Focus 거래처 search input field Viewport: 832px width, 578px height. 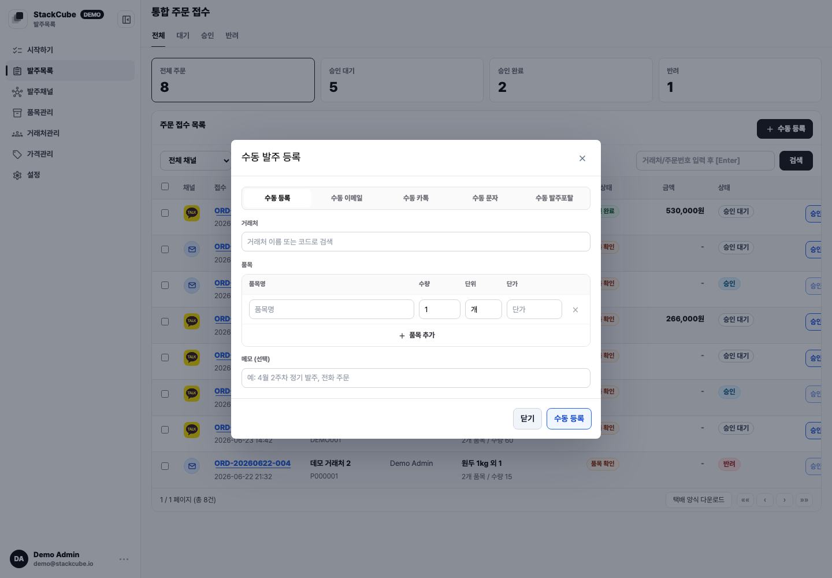tap(416, 242)
